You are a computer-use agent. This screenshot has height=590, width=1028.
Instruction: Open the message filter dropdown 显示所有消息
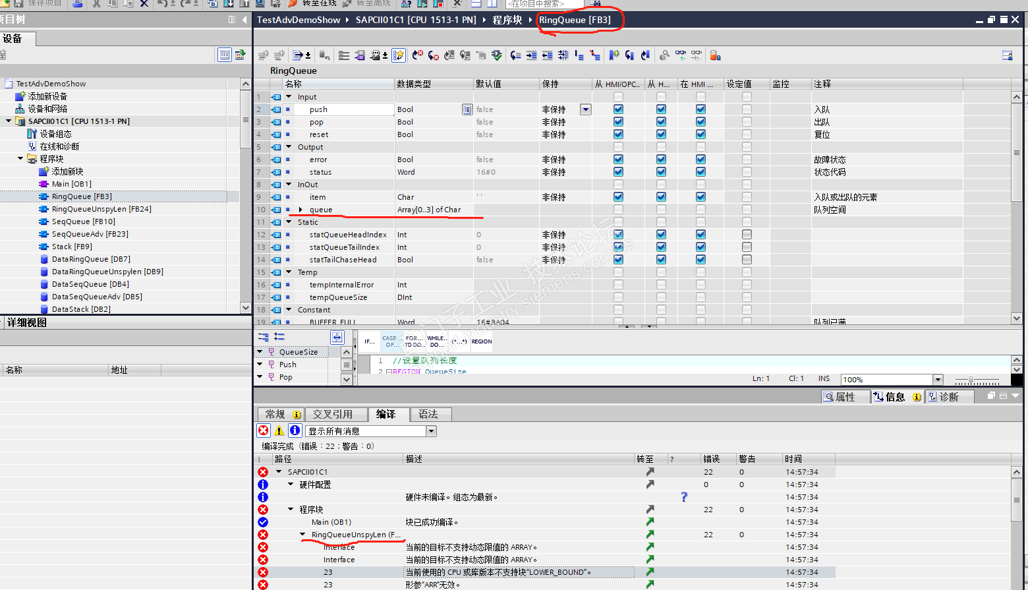point(431,431)
